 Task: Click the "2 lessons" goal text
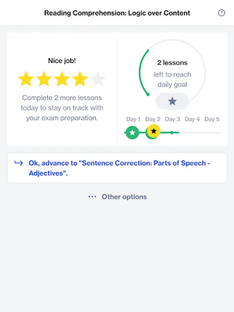point(172,63)
